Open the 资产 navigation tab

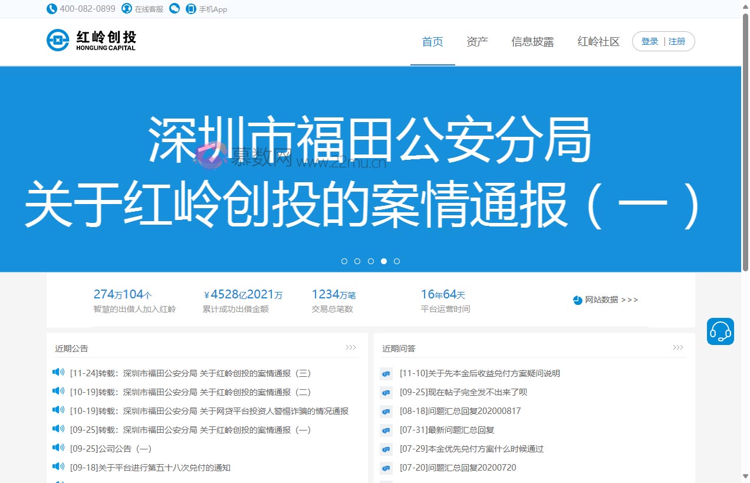pyautogui.click(x=477, y=42)
